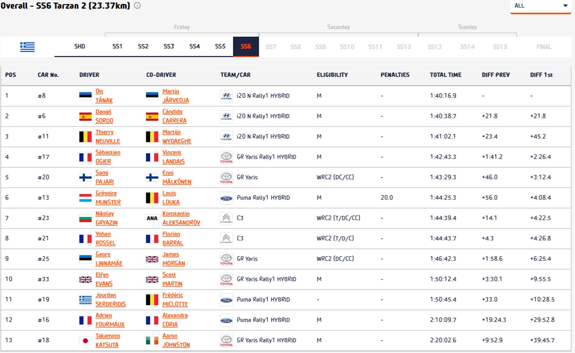Click the info icon beside the stage title
The width and height of the screenshot is (575, 353).
[x=137, y=5]
